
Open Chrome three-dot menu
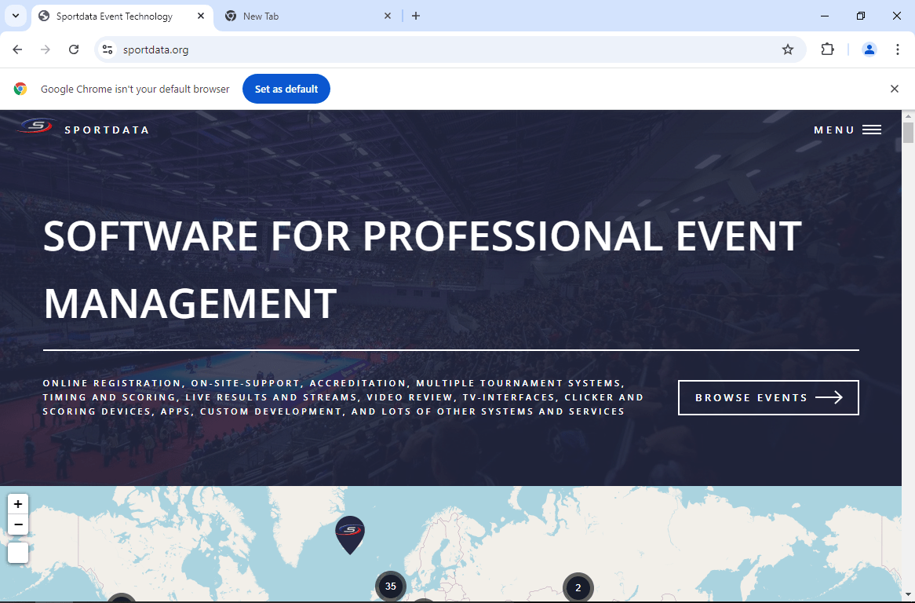pos(898,49)
